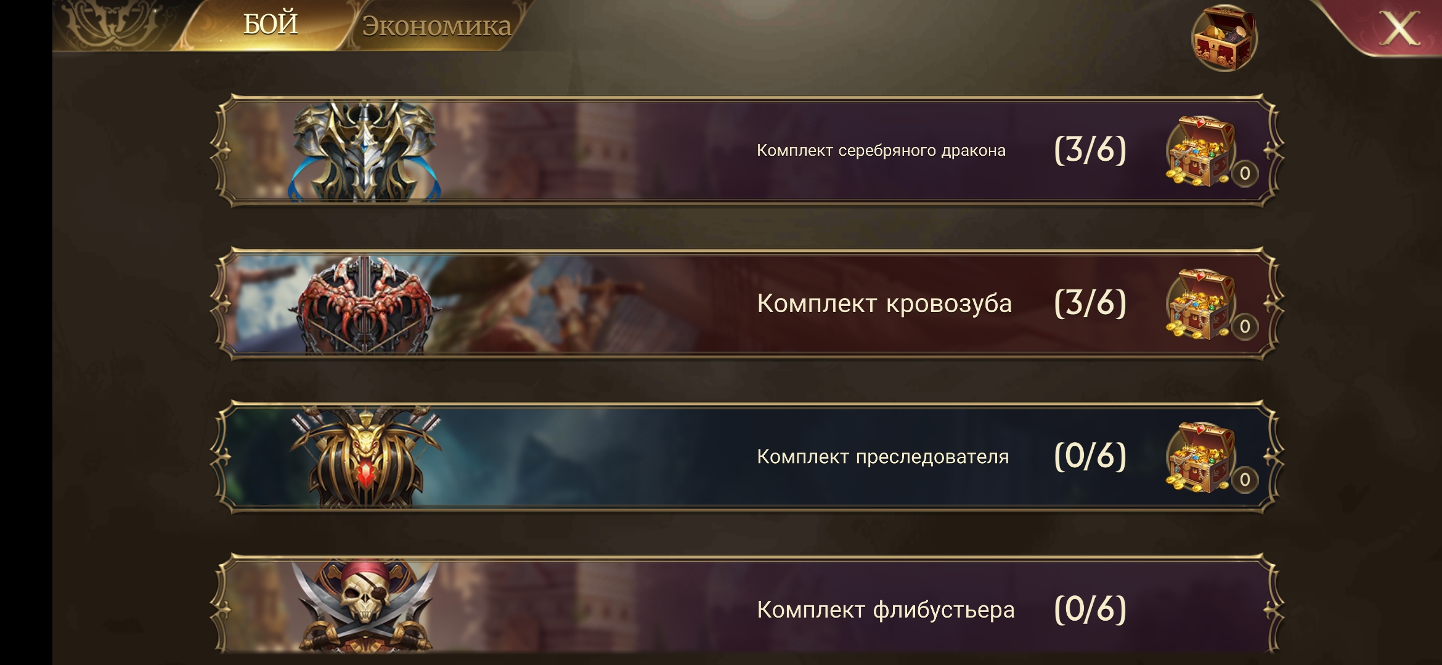Close the equipment sets window
This screenshot has height=665, width=1442.
[1399, 28]
